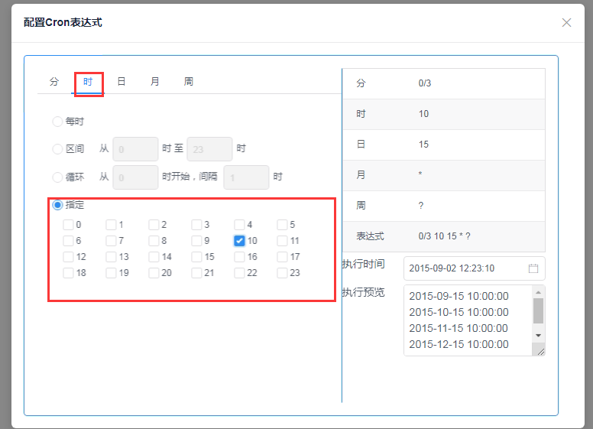Click the 表达式 value 0/3 10 15 * ?
The image size is (593, 429).
(x=445, y=236)
